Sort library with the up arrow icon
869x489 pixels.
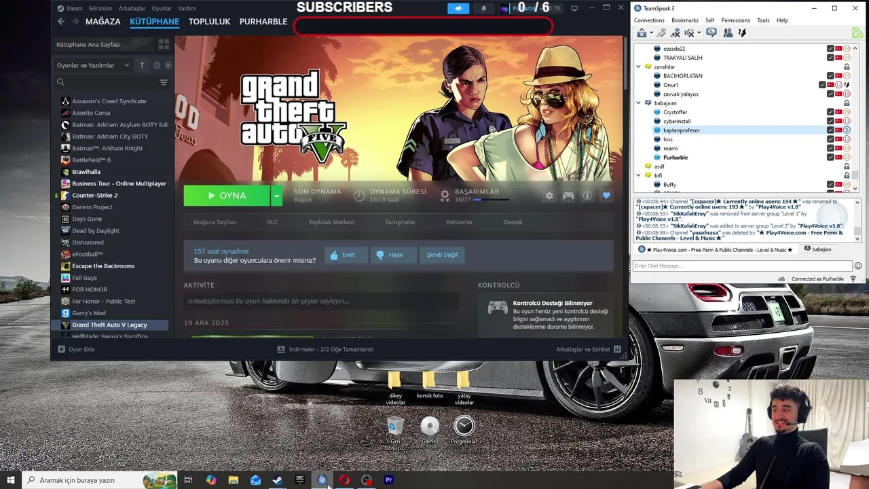point(142,65)
